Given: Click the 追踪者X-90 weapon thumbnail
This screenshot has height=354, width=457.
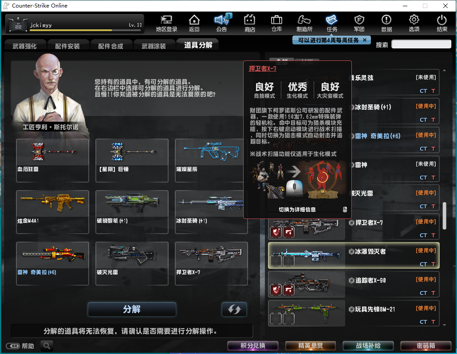Looking at the screenshot, I should coord(307,284).
